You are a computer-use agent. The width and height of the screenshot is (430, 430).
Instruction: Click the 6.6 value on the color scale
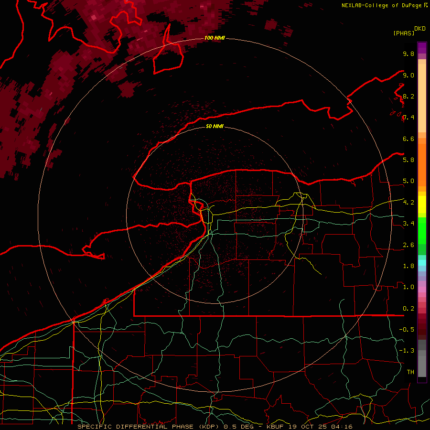click(408, 139)
